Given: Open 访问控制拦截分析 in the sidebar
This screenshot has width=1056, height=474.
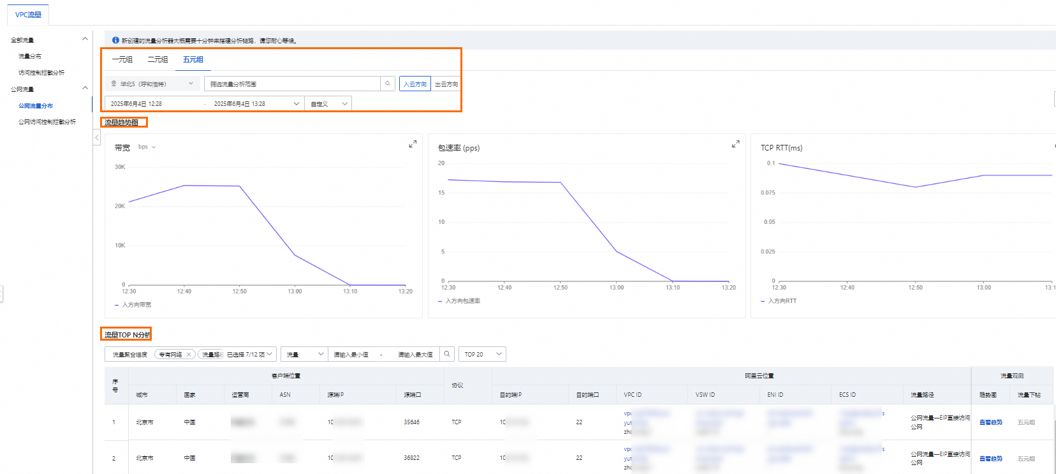Looking at the screenshot, I should pos(41,73).
